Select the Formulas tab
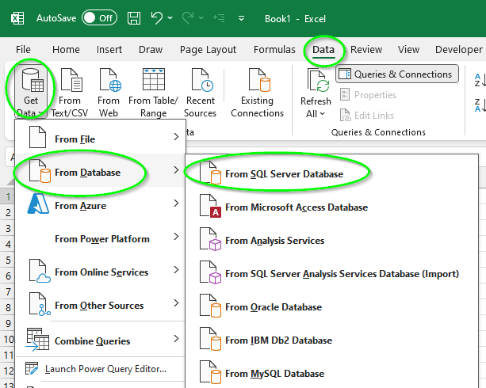This screenshot has height=388, width=486. coord(274,50)
